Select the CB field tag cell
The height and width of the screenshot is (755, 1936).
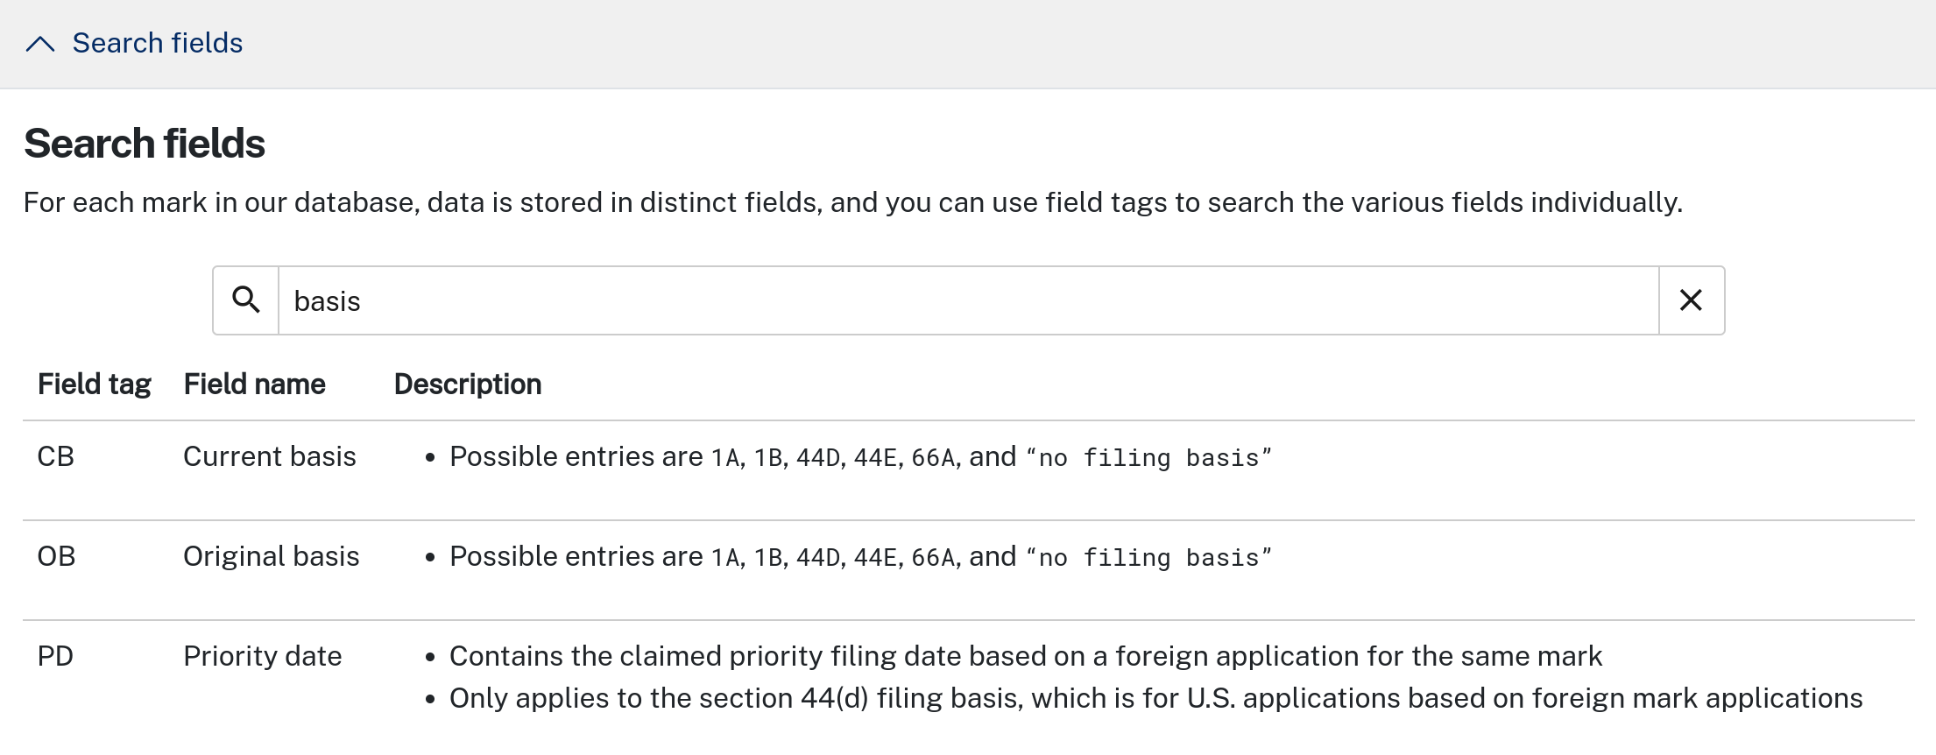56,456
